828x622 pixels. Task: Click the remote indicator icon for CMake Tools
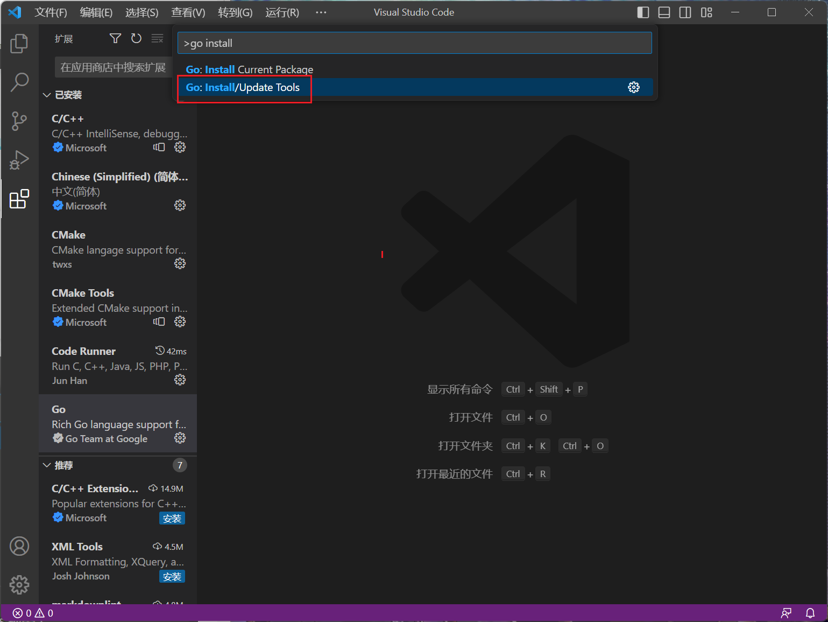pos(159,322)
